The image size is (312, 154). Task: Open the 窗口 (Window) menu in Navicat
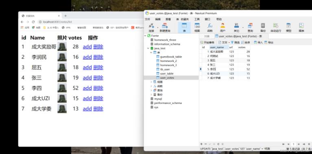[207, 19]
